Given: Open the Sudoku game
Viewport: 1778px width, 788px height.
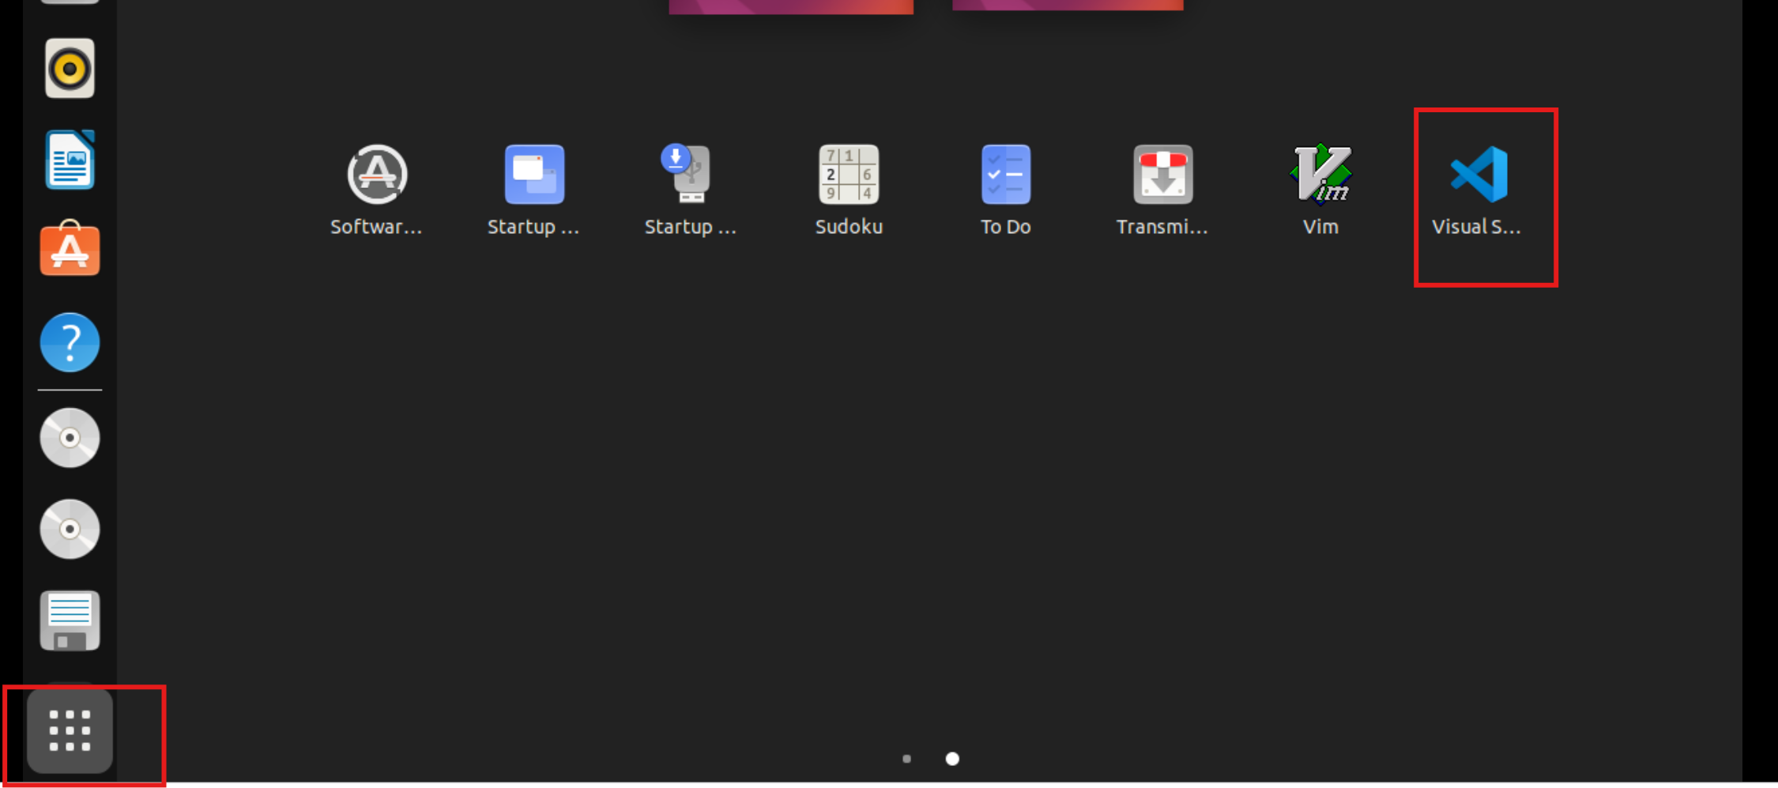Looking at the screenshot, I should tap(849, 175).
